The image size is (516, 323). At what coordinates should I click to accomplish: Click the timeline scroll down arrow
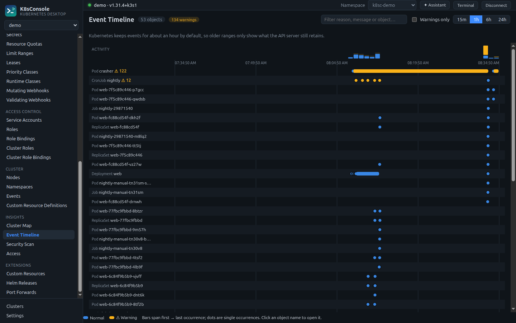[513, 309]
